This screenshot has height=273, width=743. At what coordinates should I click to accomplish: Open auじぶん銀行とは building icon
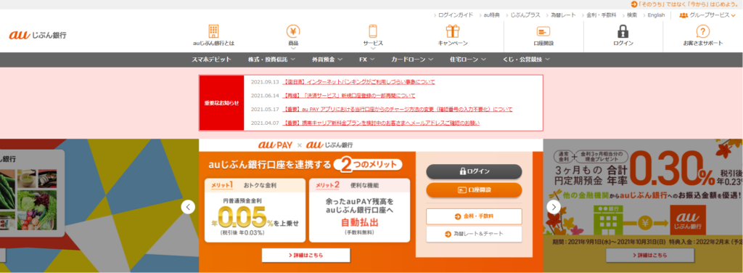pyautogui.click(x=214, y=31)
